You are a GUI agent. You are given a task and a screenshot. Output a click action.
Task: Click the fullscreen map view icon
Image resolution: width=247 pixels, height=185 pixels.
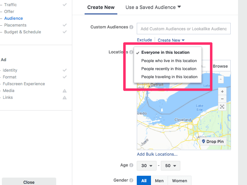pos(222,107)
